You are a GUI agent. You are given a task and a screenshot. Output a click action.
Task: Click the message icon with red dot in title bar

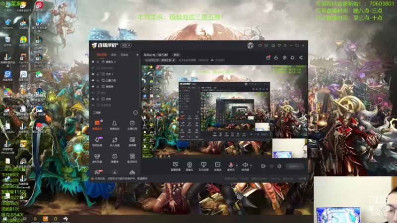[260, 46]
